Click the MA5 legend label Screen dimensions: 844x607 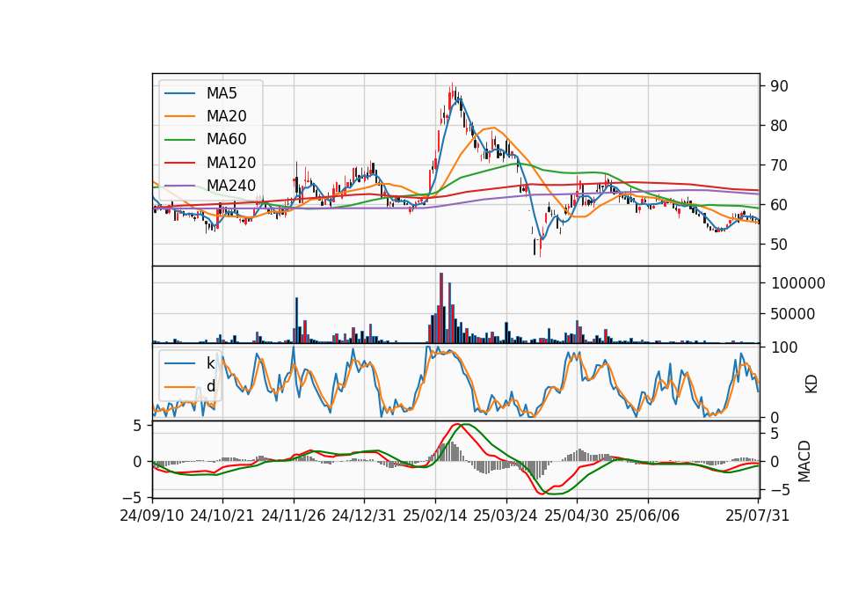point(222,93)
